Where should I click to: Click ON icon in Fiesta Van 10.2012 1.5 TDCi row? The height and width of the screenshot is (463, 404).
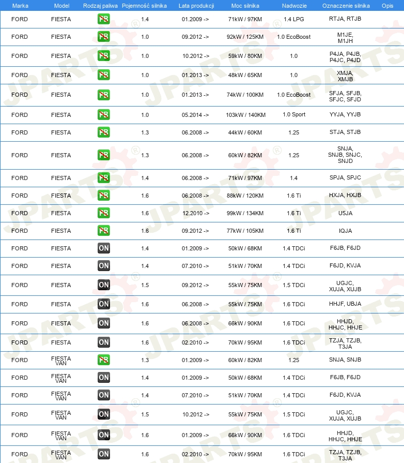point(103,414)
